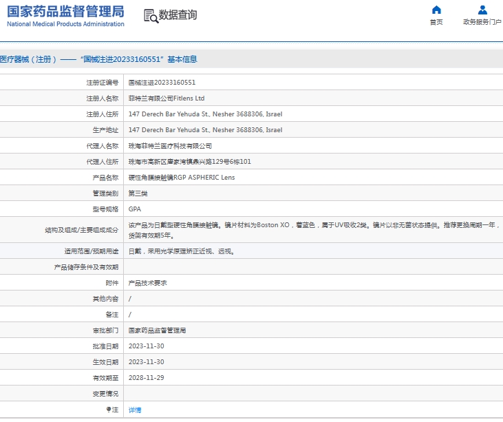This screenshot has width=503, height=422.
Task: Click the 审批部门 label
Action: pyautogui.click(x=105, y=330)
